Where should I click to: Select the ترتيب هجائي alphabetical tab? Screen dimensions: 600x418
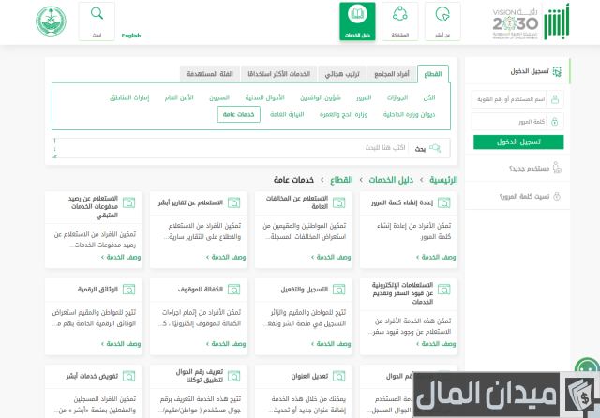[x=342, y=74]
